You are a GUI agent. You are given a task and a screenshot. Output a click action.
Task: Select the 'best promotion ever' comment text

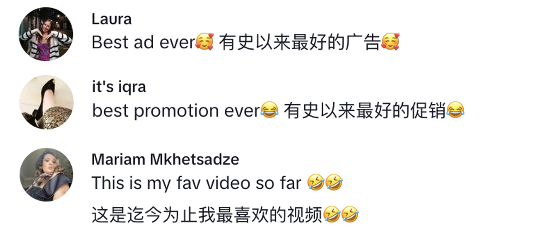(x=176, y=111)
